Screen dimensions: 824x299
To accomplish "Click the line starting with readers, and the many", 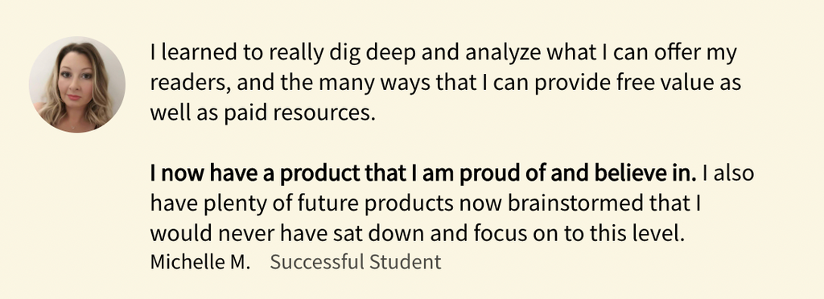I will coord(446,84).
